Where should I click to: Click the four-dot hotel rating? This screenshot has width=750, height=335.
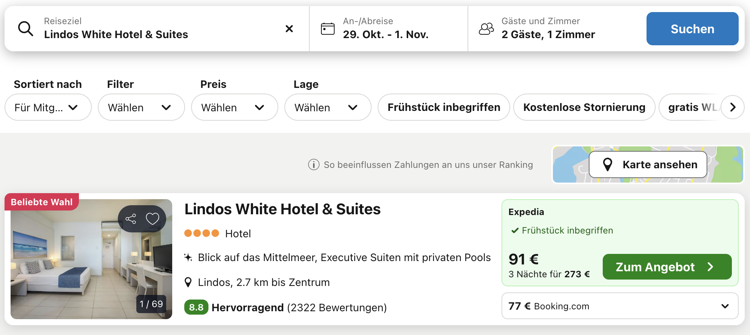[202, 234]
